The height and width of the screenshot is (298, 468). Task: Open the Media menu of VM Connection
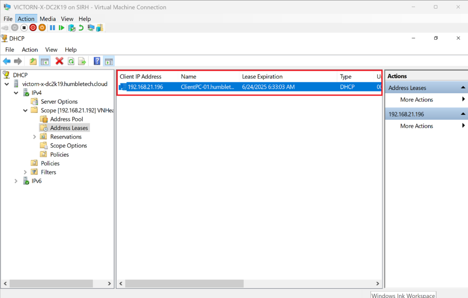click(48, 19)
